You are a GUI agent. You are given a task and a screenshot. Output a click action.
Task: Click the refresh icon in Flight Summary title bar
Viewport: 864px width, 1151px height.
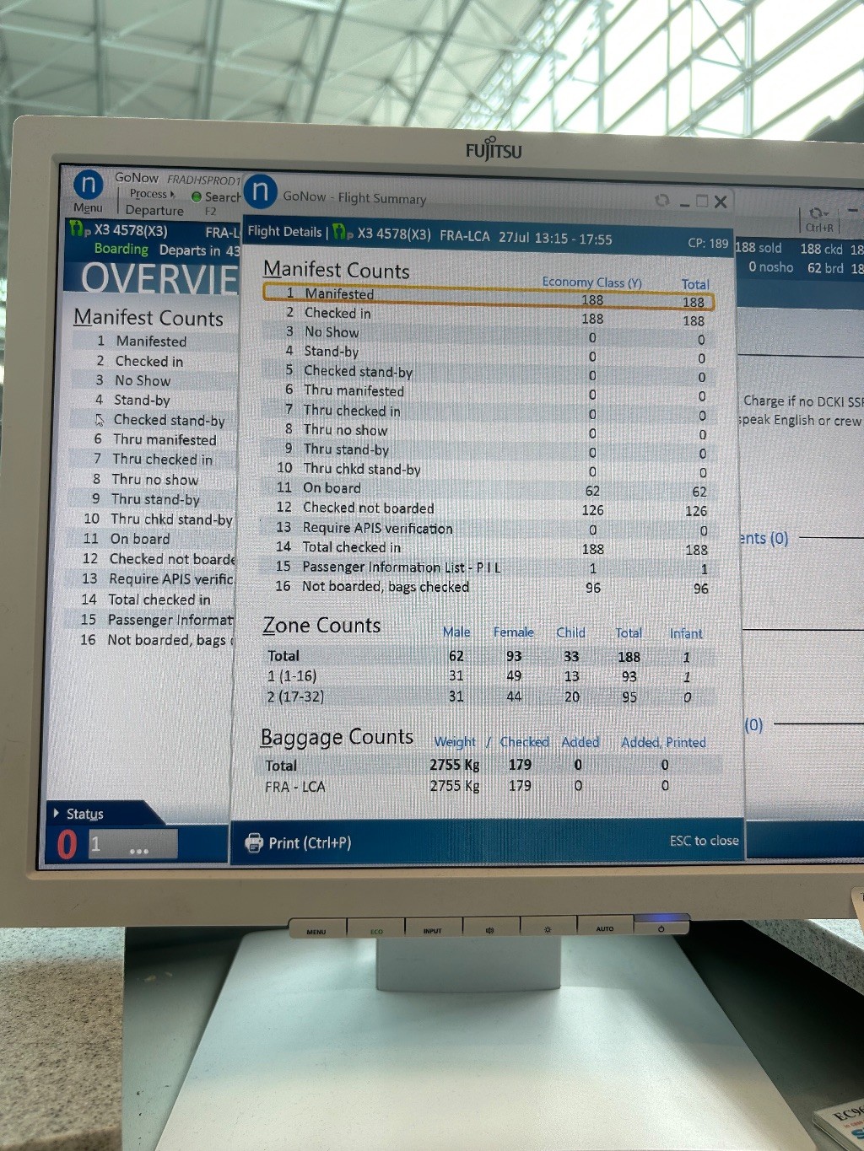pos(662,201)
